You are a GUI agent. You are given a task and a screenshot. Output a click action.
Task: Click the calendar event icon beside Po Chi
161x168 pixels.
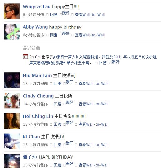(25, 56)
